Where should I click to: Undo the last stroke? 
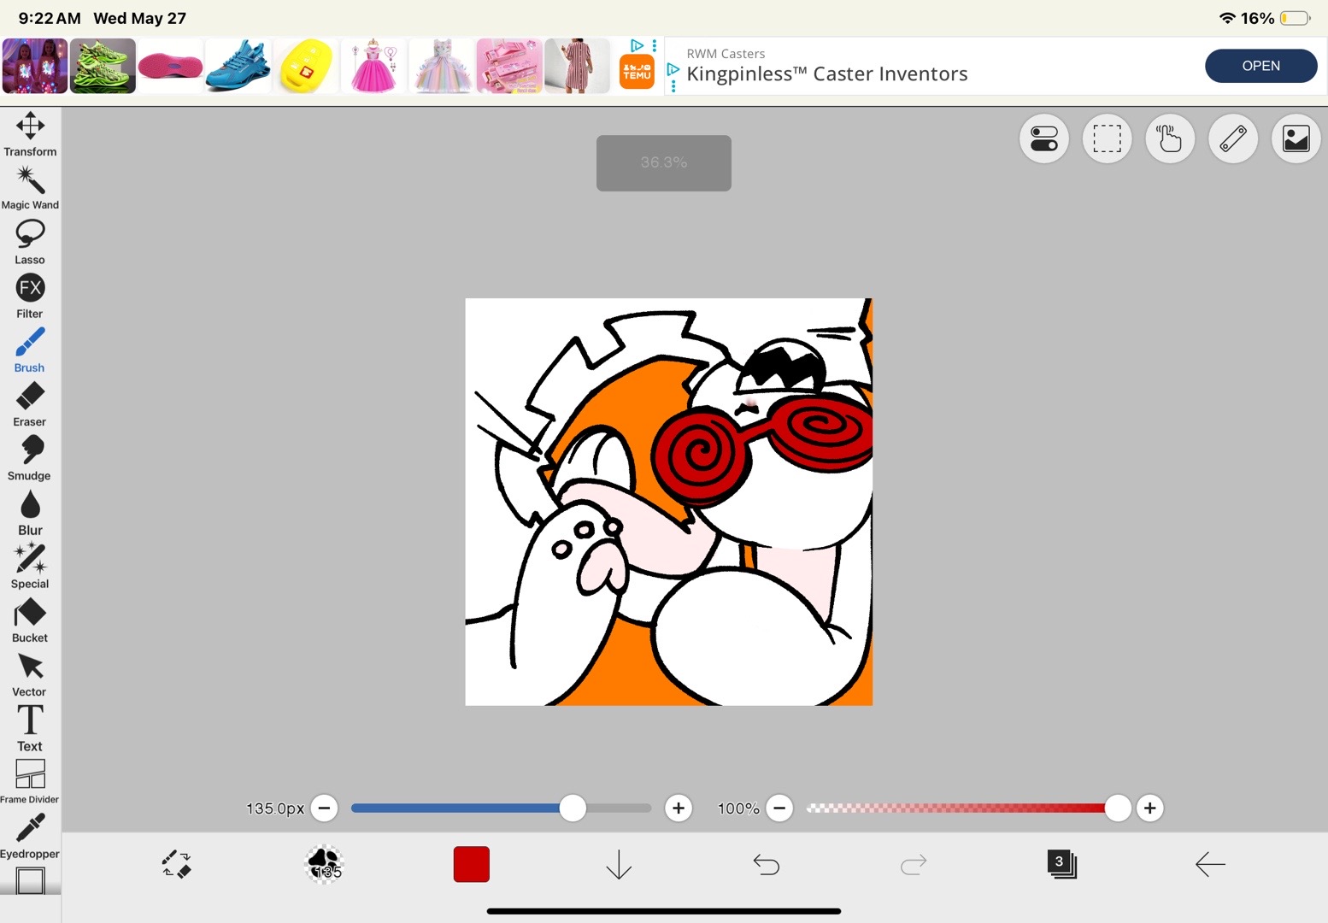pyautogui.click(x=767, y=865)
